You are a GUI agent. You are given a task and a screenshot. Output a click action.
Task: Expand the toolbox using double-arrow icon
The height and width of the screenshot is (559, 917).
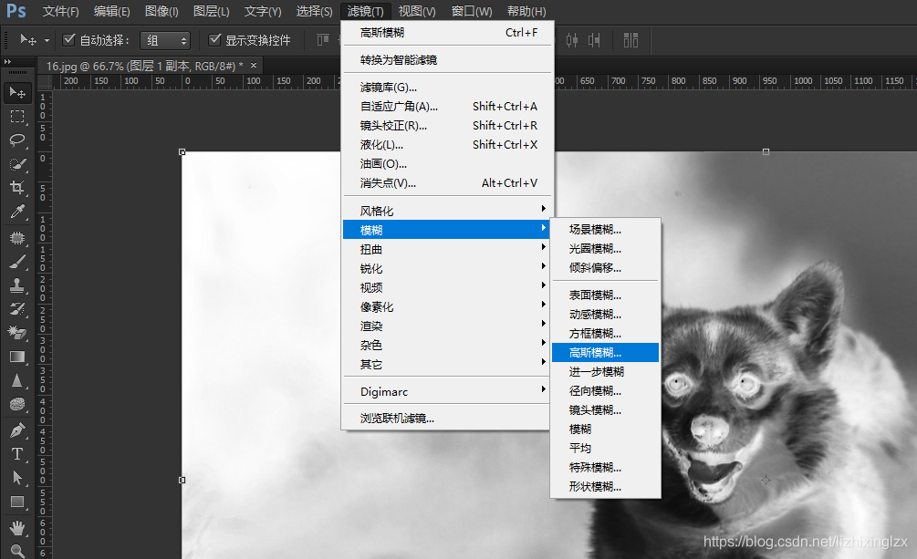pyautogui.click(x=7, y=61)
